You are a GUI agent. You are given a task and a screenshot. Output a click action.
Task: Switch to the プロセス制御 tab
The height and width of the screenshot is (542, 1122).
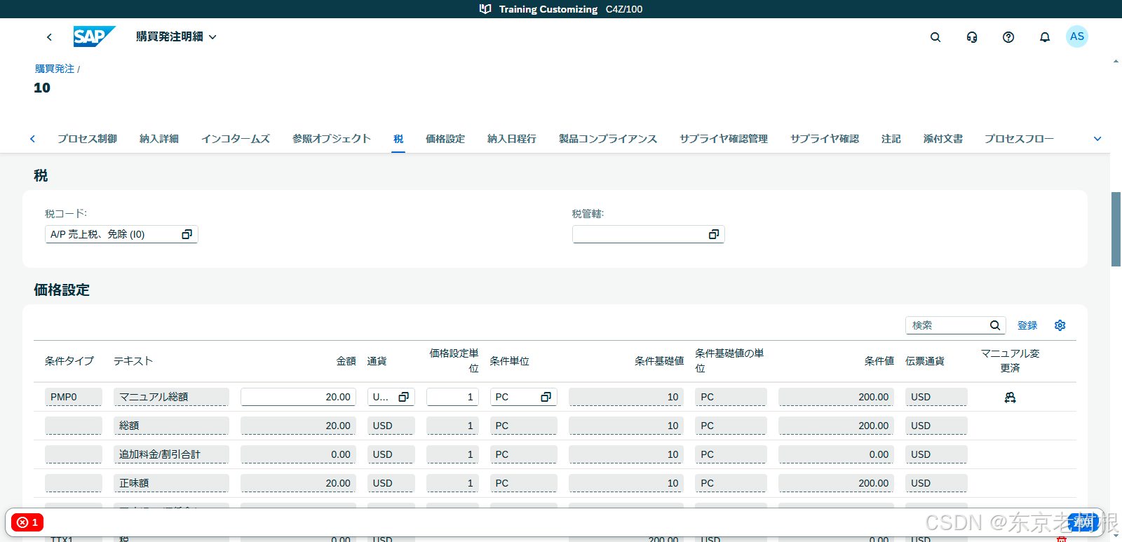click(x=87, y=139)
